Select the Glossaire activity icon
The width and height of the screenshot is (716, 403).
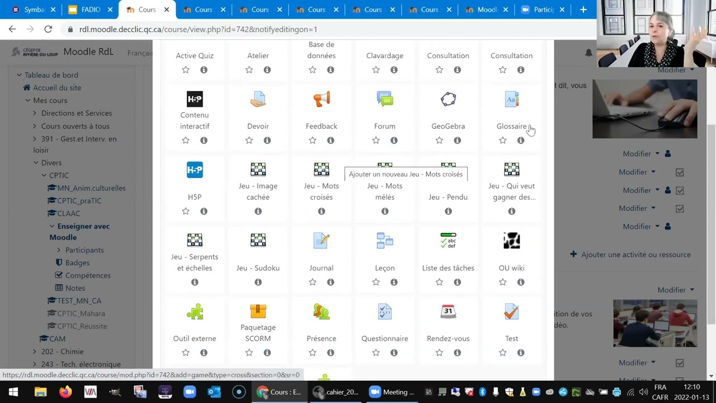pyautogui.click(x=512, y=99)
